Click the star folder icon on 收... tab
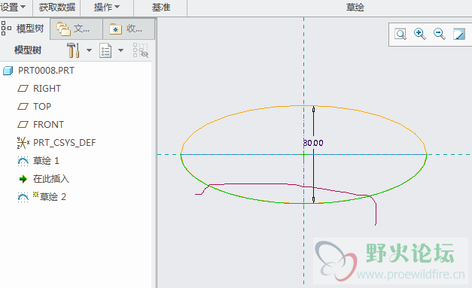This screenshot has height=288, width=472. tap(116, 29)
